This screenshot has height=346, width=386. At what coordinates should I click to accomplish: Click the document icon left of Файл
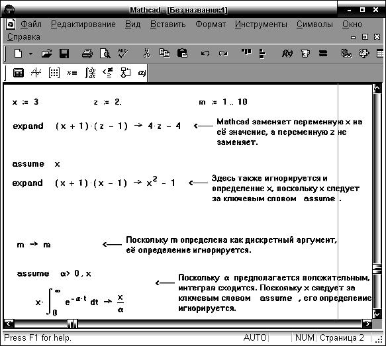11,24
